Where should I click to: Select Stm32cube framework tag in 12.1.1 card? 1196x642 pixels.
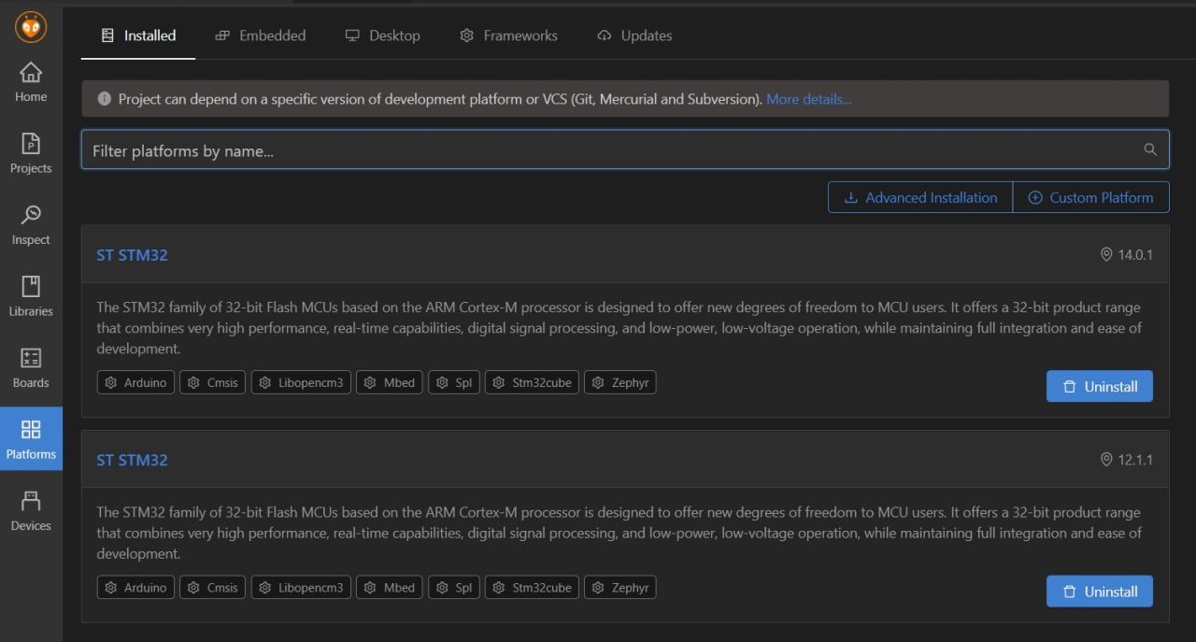(532, 588)
